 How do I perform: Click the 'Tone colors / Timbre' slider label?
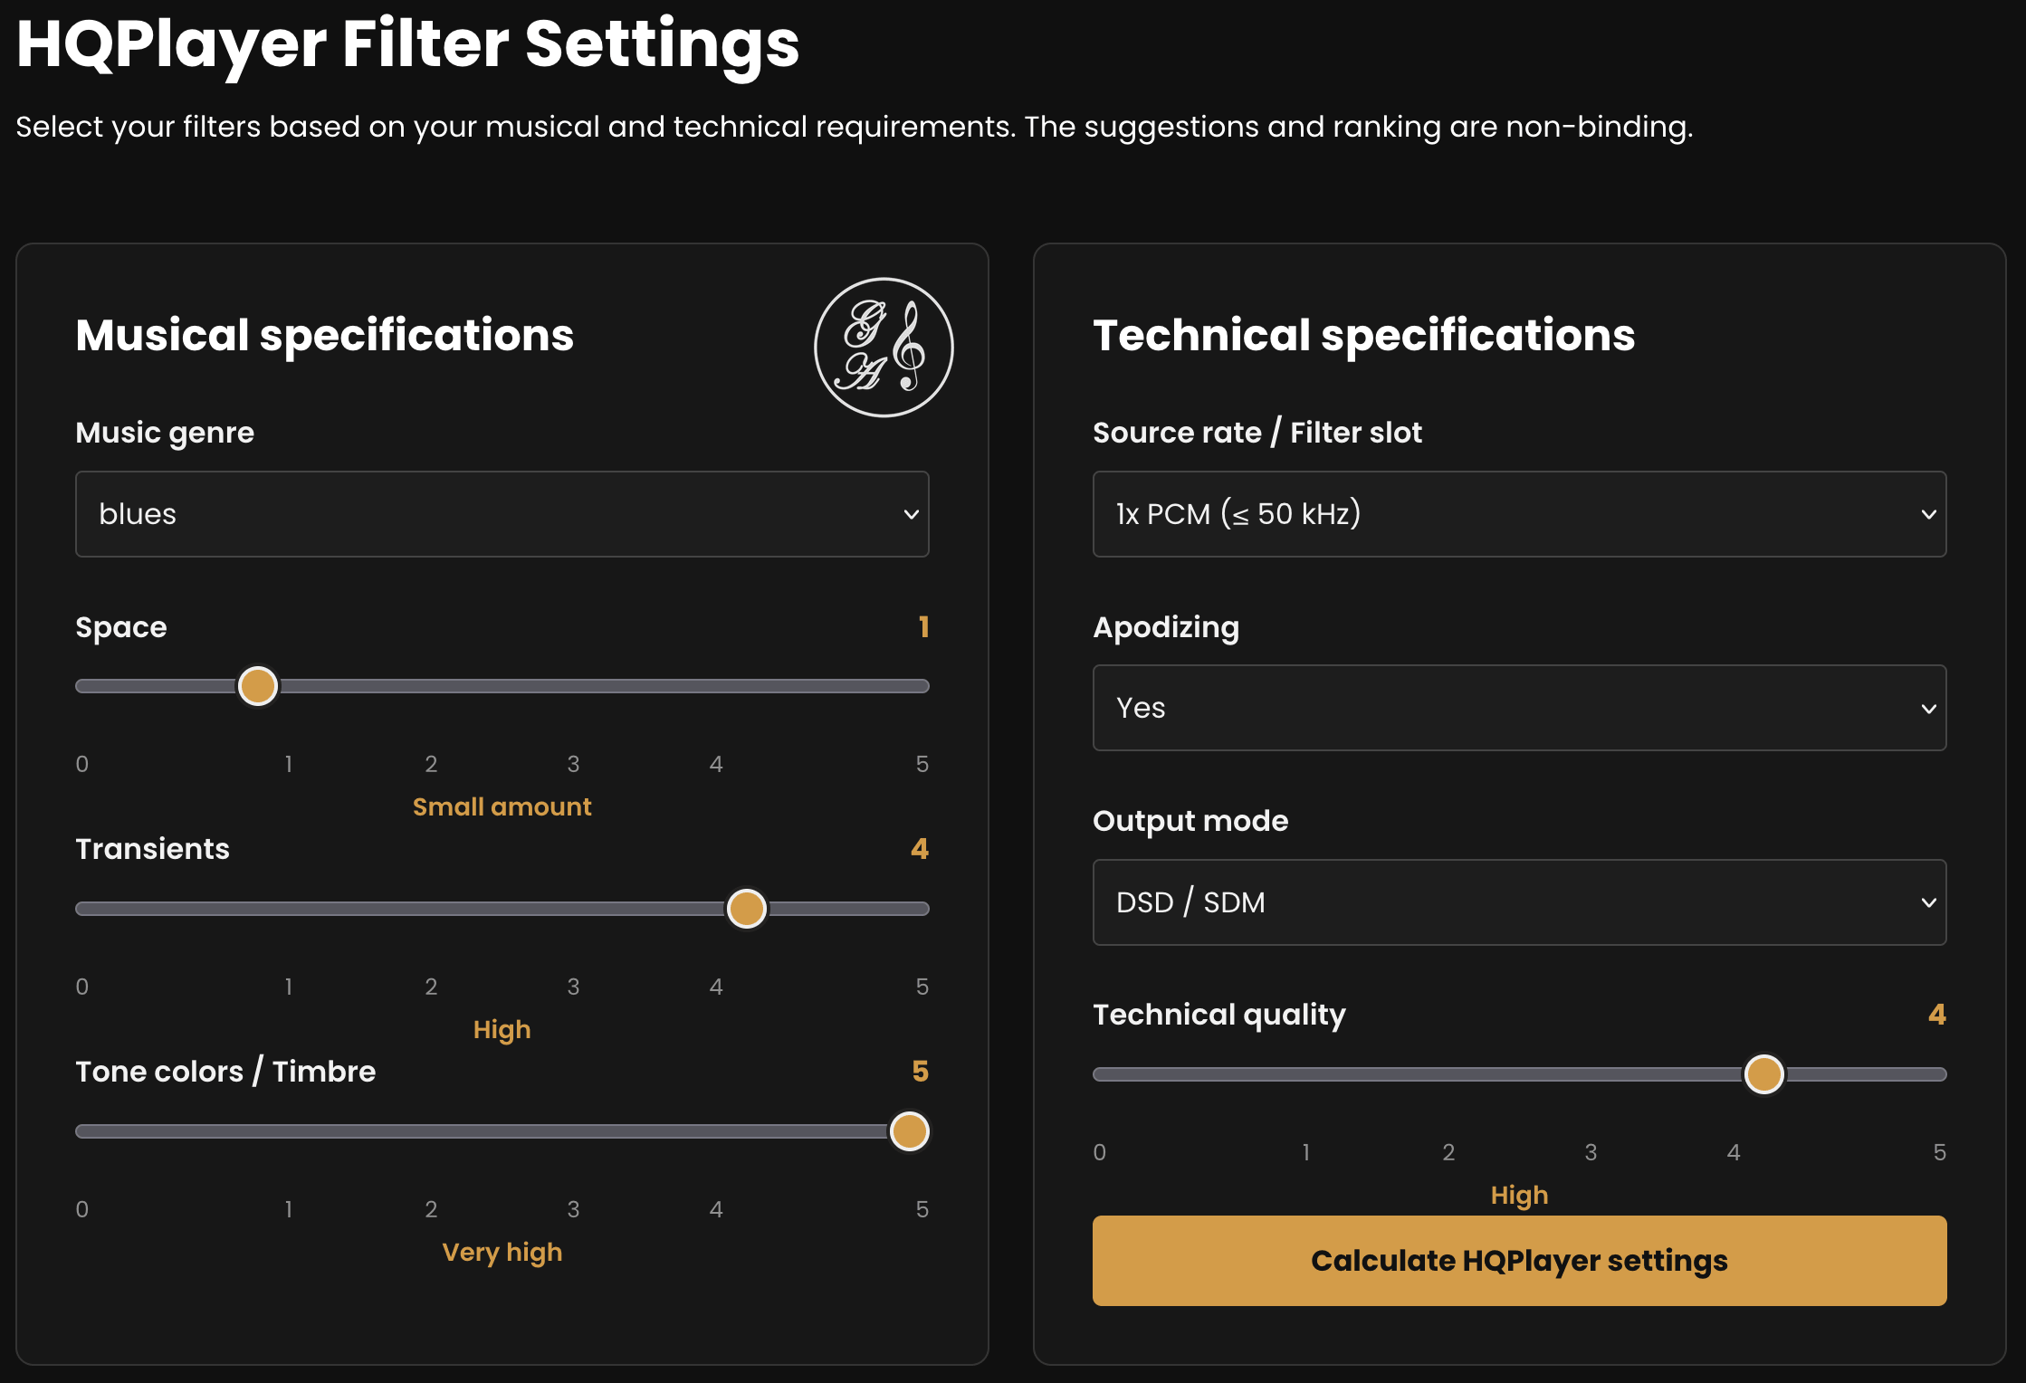click(225, 1072)
